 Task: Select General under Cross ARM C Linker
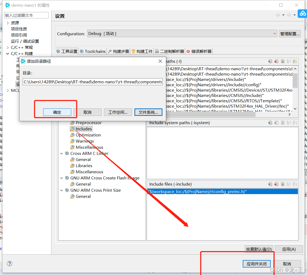[81, 160]
